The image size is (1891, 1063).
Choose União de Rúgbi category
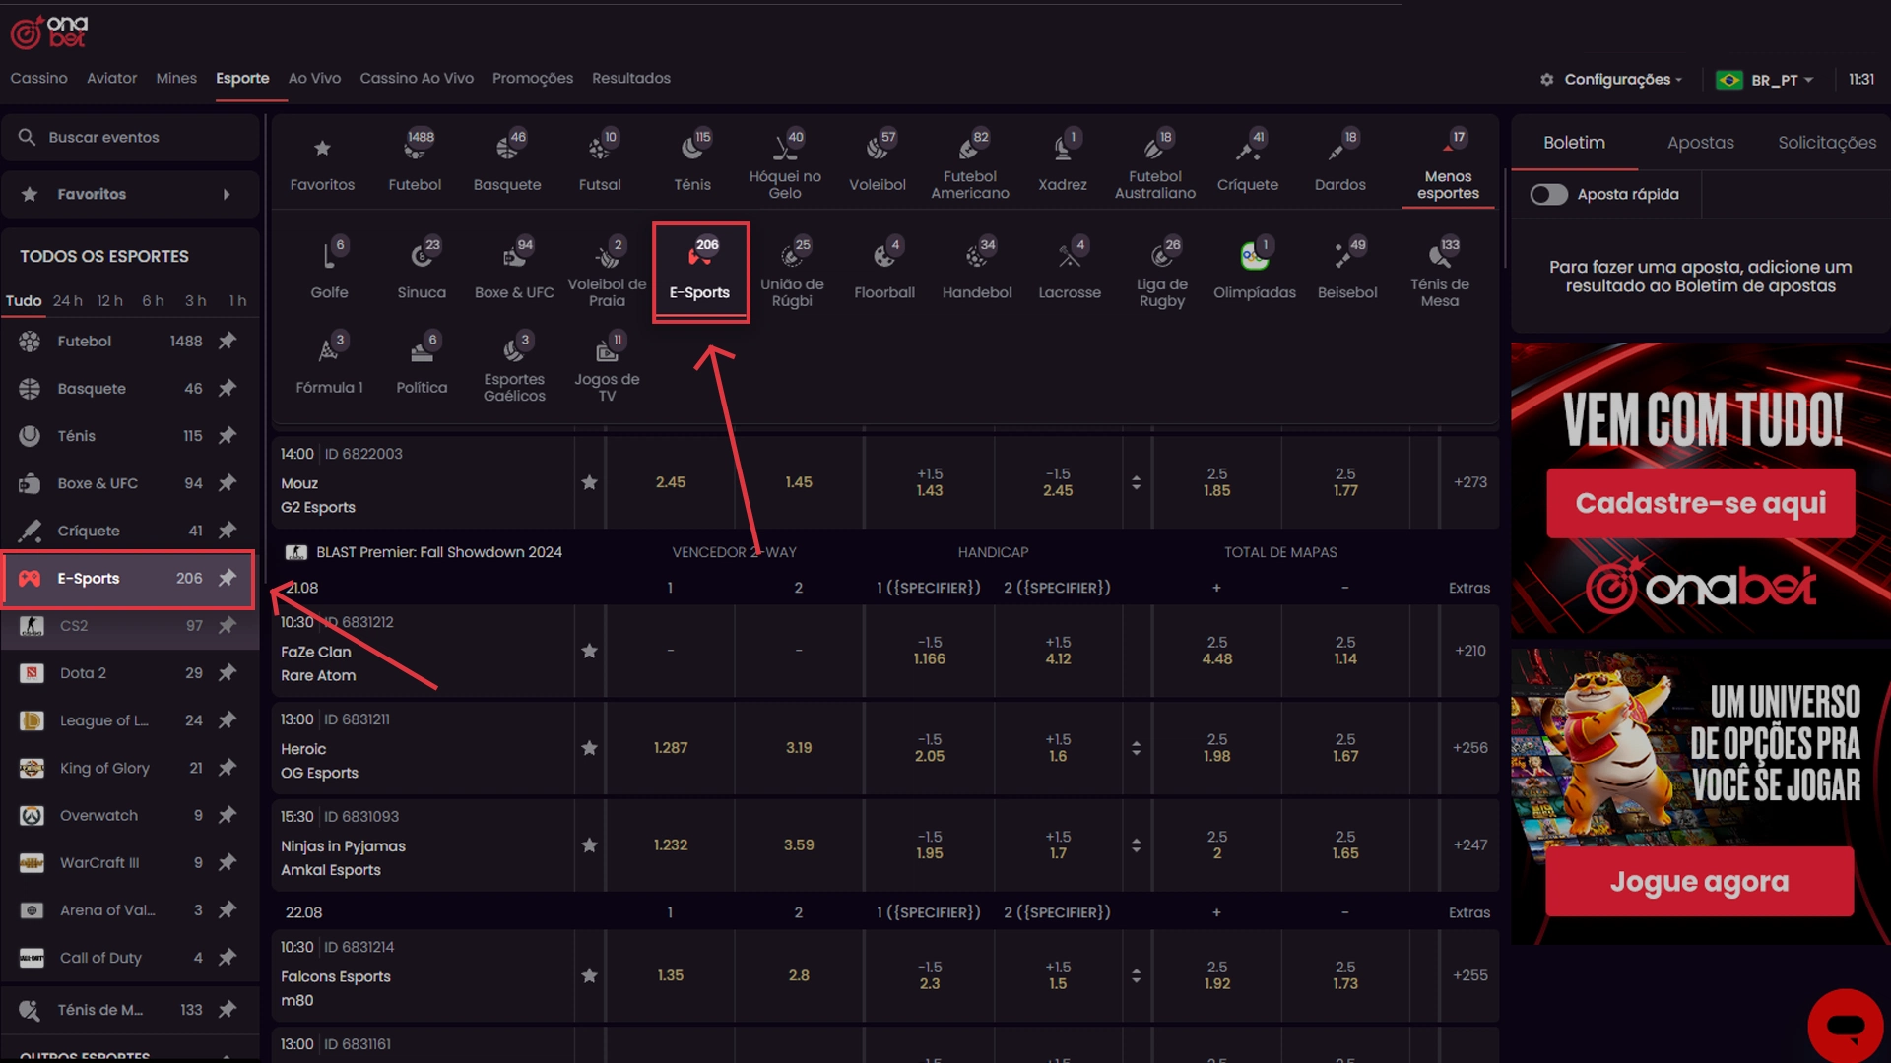[792, 272]
